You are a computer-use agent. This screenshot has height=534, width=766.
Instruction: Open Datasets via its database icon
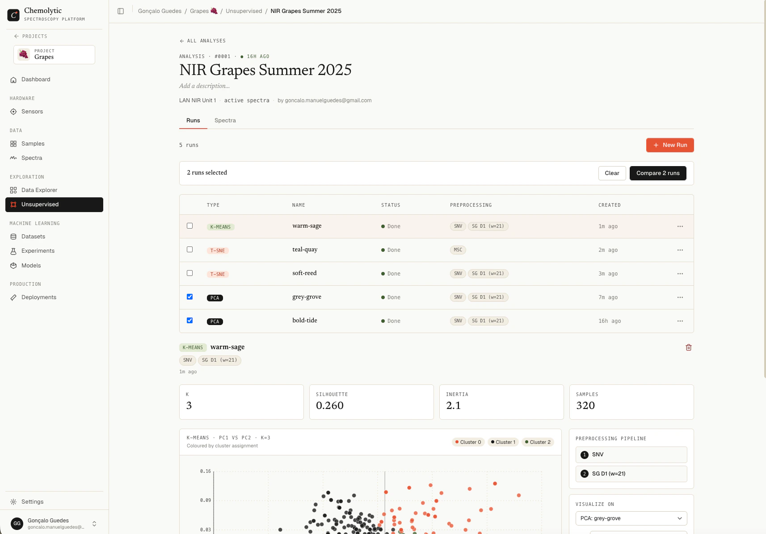13,237
